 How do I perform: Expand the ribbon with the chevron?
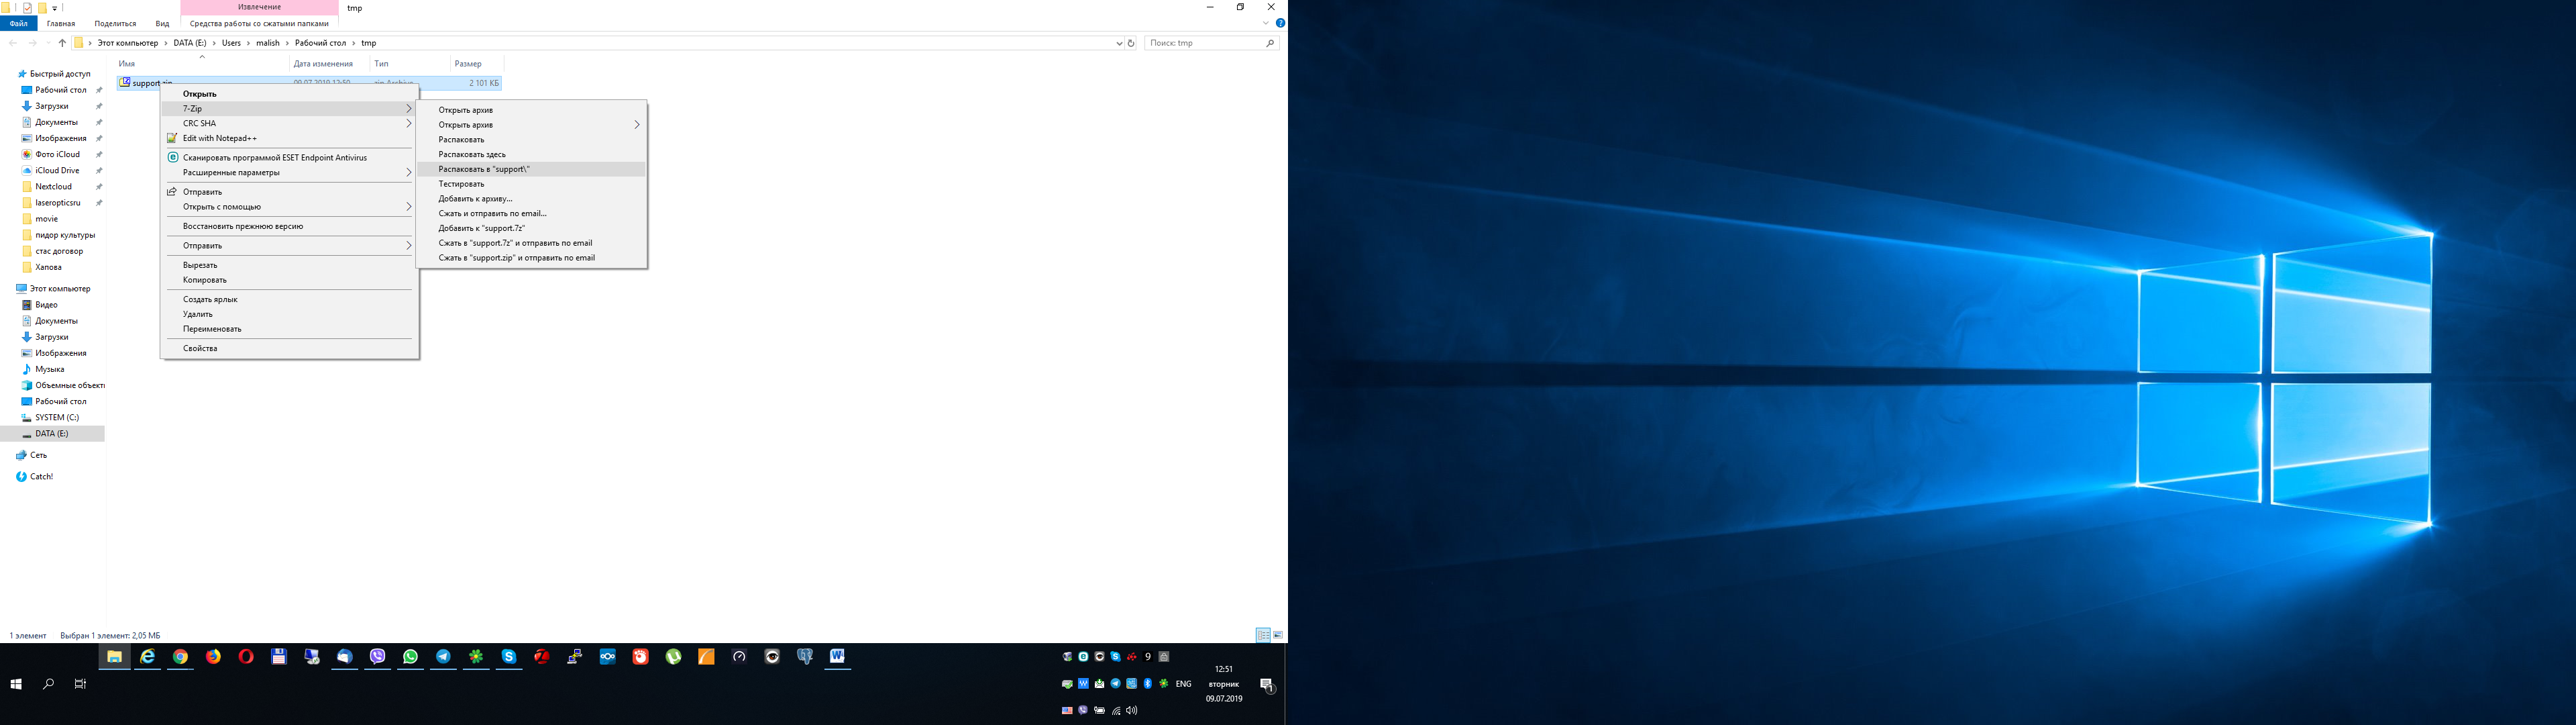point(1266,23)
